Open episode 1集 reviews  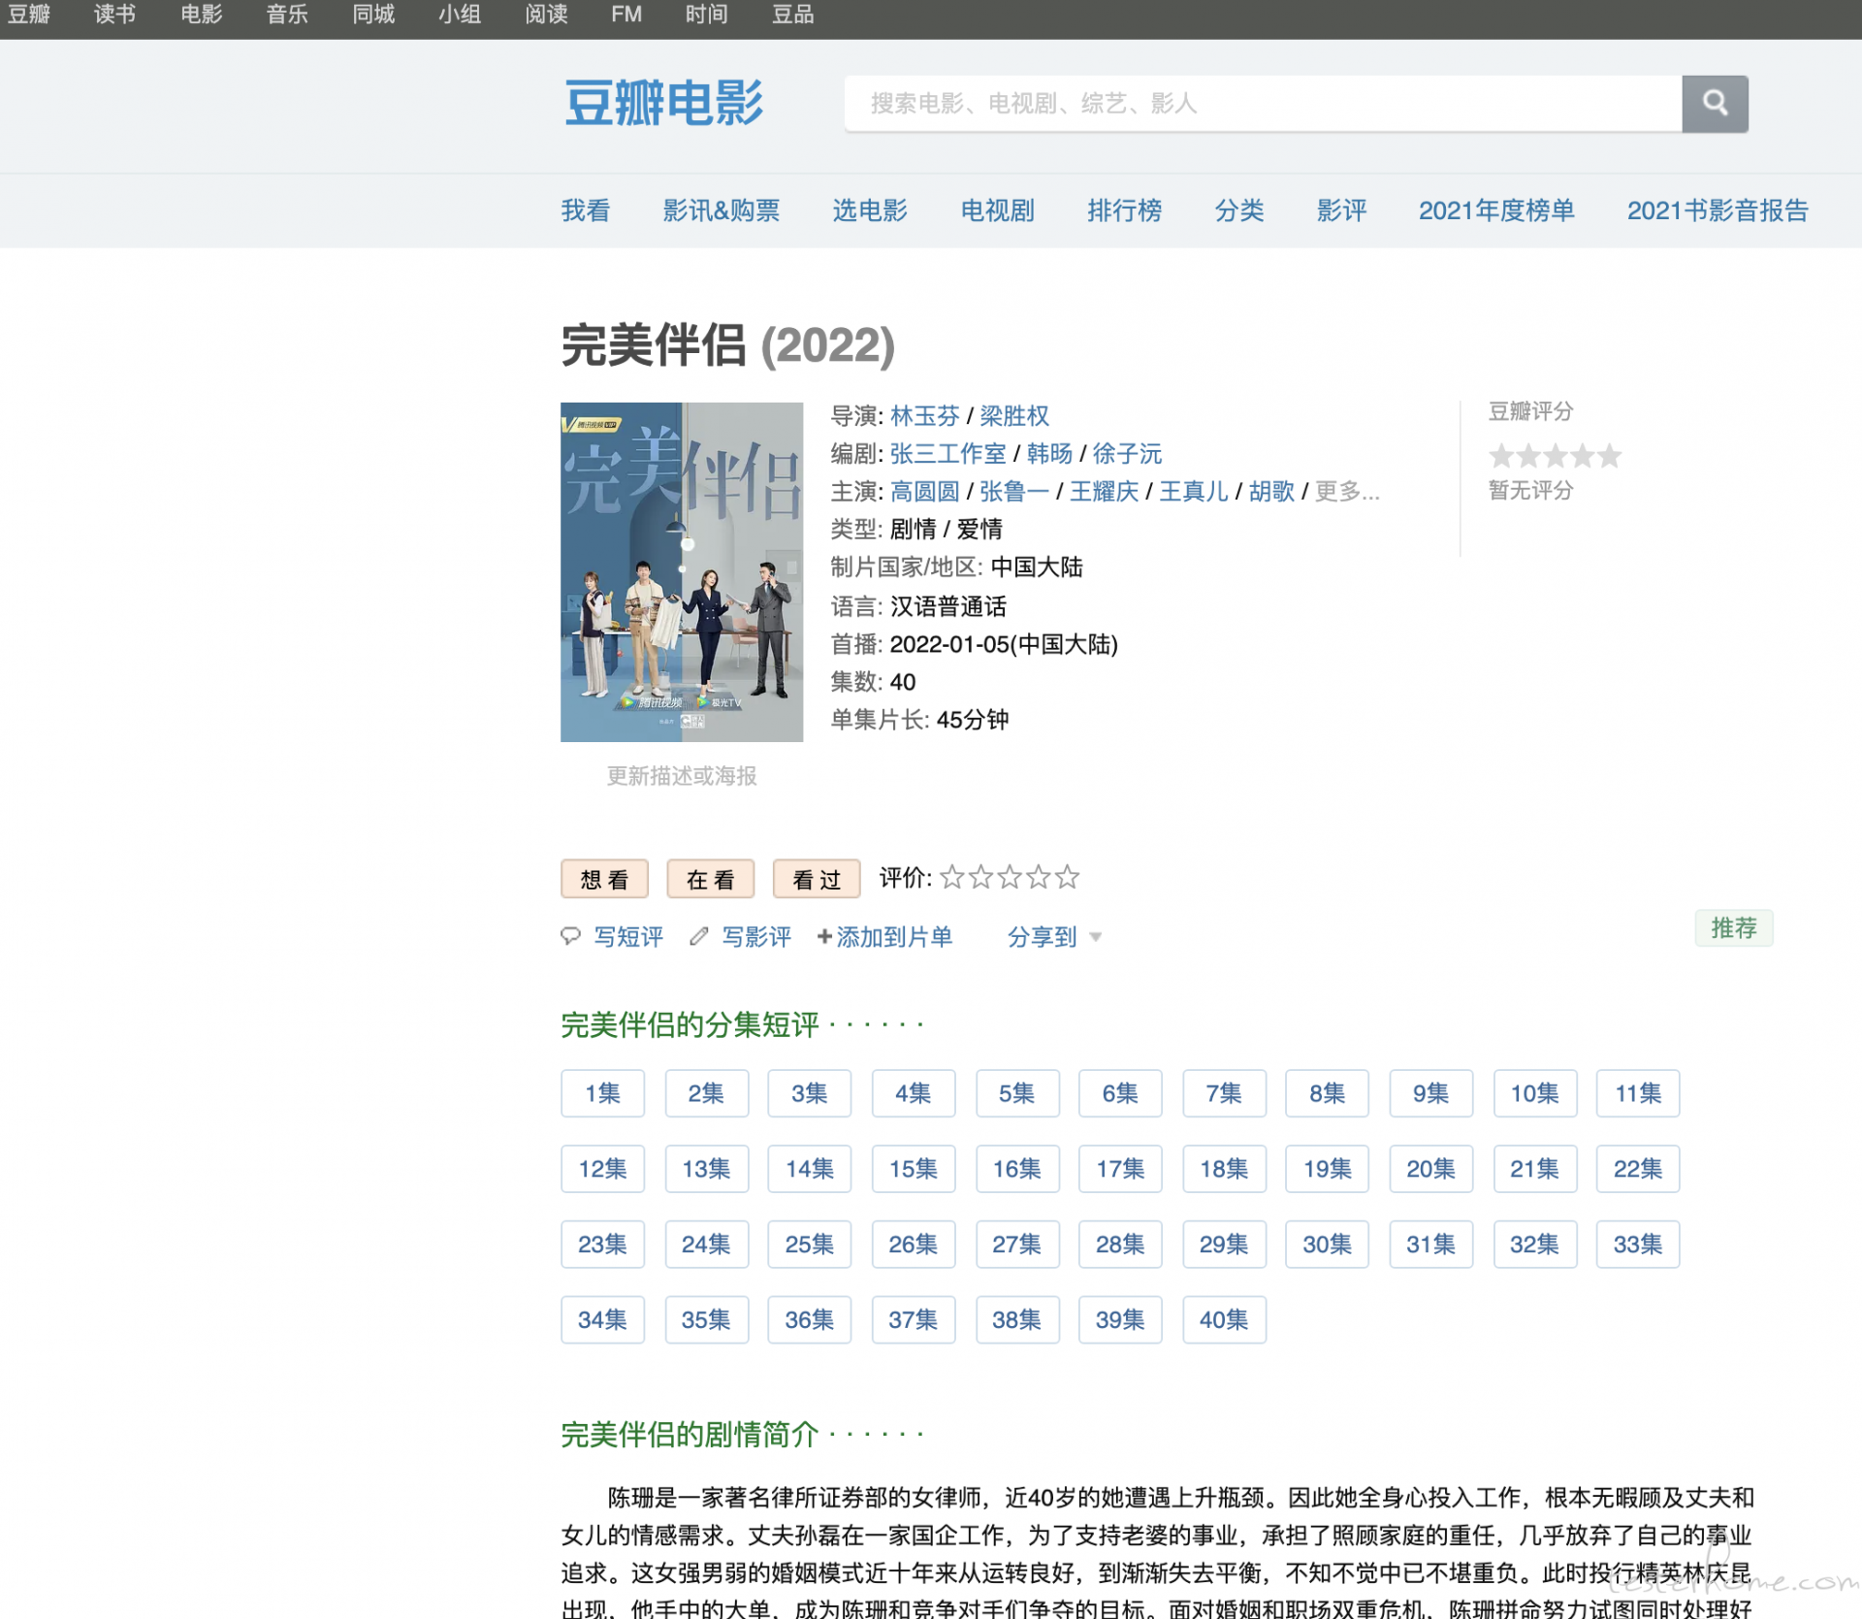[x=602, y=1093]
